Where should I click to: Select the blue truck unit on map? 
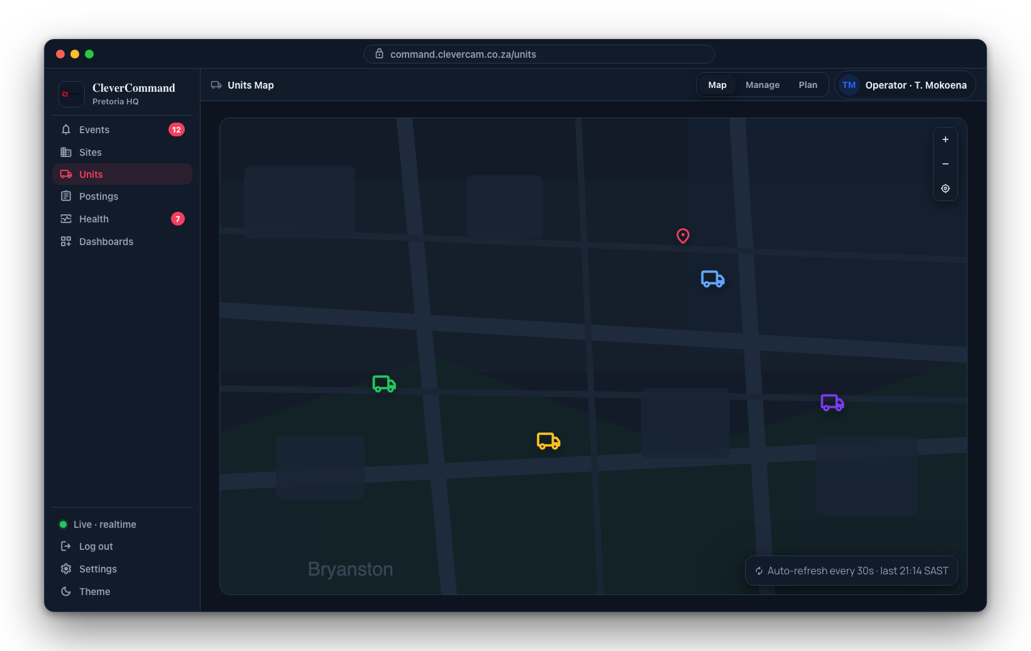click(x=713, y=278)
